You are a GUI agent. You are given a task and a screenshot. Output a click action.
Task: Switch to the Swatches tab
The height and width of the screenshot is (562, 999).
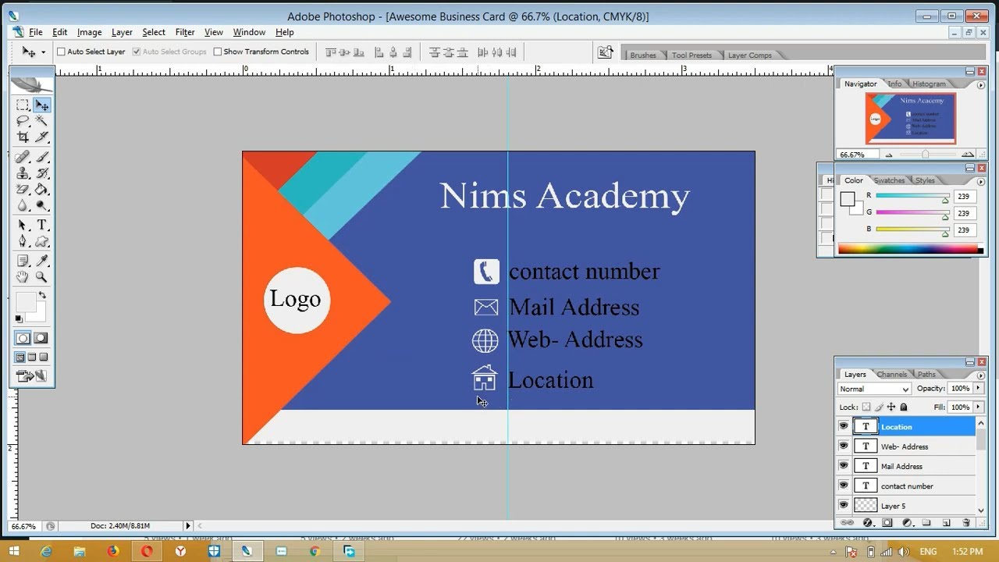pos(889,180)
